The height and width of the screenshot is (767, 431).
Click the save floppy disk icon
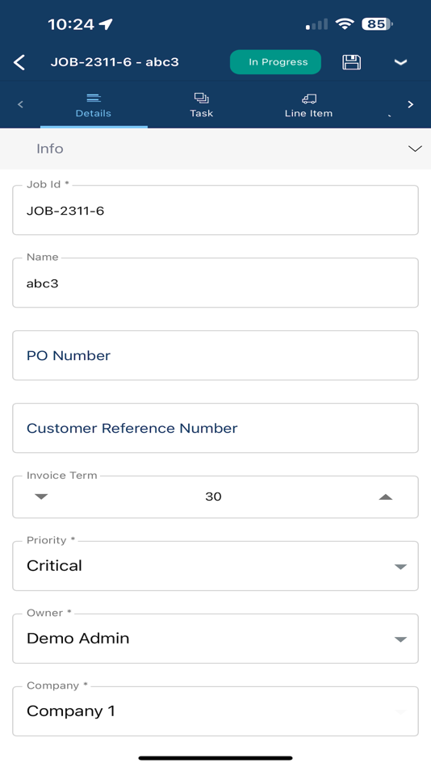point(351,62)
